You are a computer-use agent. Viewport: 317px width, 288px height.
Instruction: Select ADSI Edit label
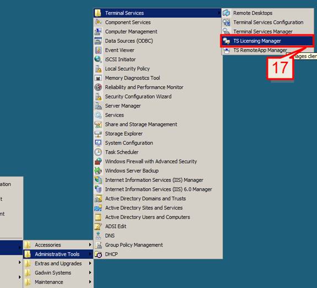pos(116,226)
